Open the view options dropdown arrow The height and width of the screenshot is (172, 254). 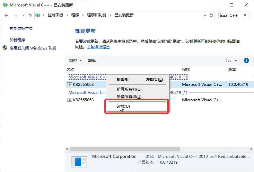coord(236,60)
